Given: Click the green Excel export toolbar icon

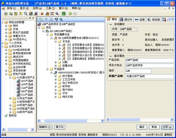Looking at the screenshot, I should pos(64,14).
